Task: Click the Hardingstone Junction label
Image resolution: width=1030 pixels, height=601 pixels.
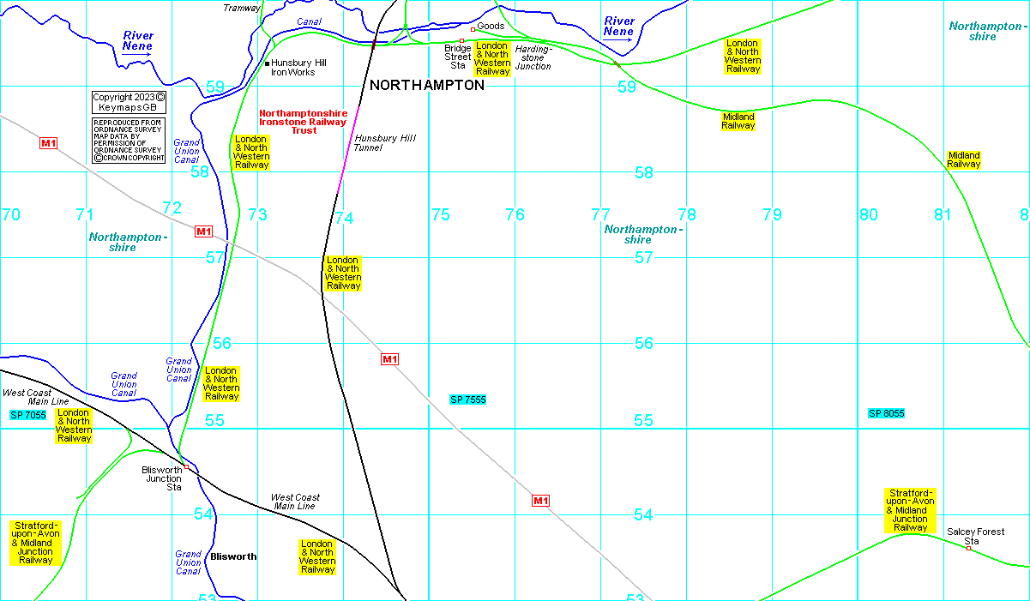Action: pos(533,57)
